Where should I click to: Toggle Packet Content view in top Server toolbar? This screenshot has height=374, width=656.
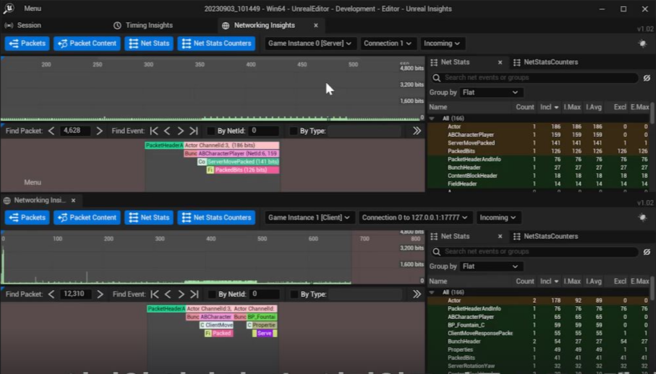tap(87, 44)
